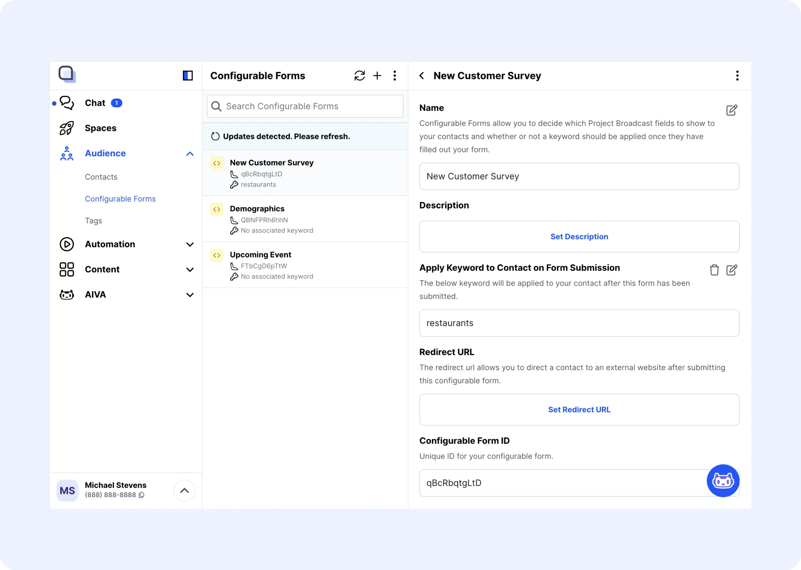Image resolution: width=801 pixels, height=570 pixels.
Task: Click the MS user avatar
Action: (x=67, y=490)
